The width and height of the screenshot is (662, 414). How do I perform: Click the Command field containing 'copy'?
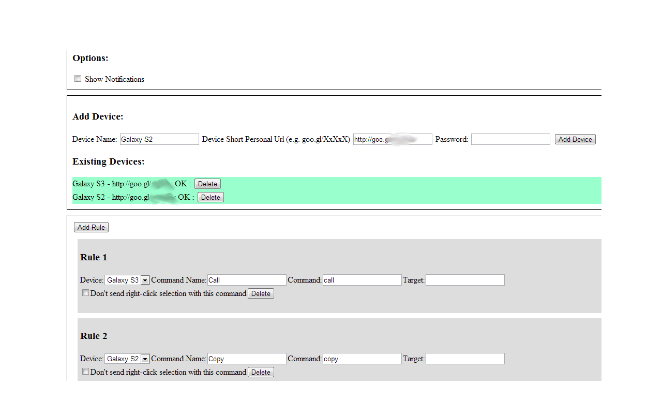click(362, 358)
